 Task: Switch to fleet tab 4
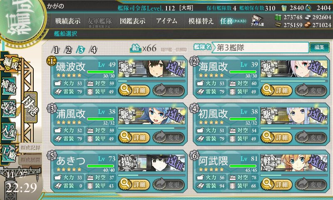pyautogui.click(x=93, y=50)
